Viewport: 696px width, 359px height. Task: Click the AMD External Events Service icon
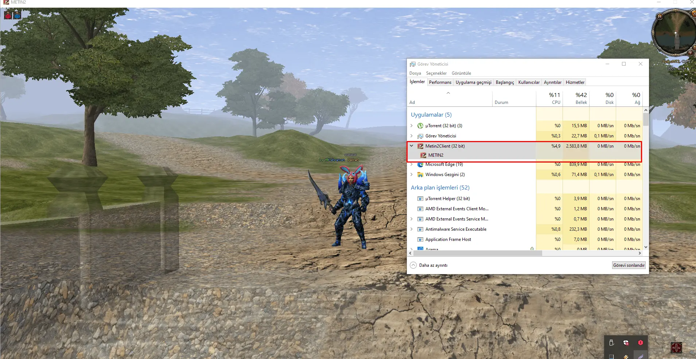click(420, 219)
